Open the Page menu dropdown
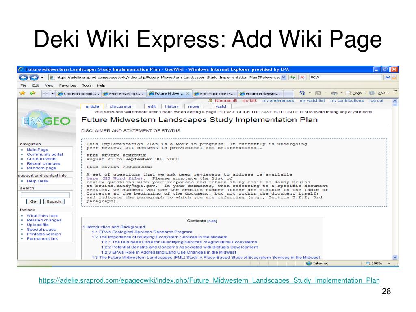Viewport: 416px width, 312px height. 356,93
